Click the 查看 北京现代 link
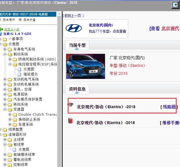Screen dimensions: 180x167 pyautogui.click(x=165, y=28)
